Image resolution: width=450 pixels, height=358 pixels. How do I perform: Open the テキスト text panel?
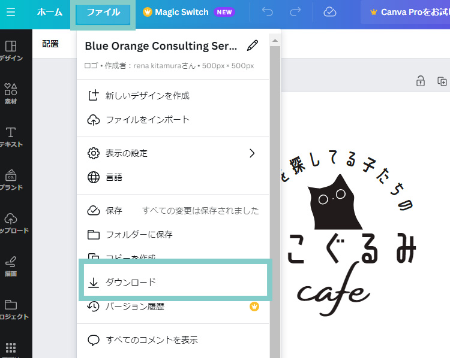coord(11,137)
